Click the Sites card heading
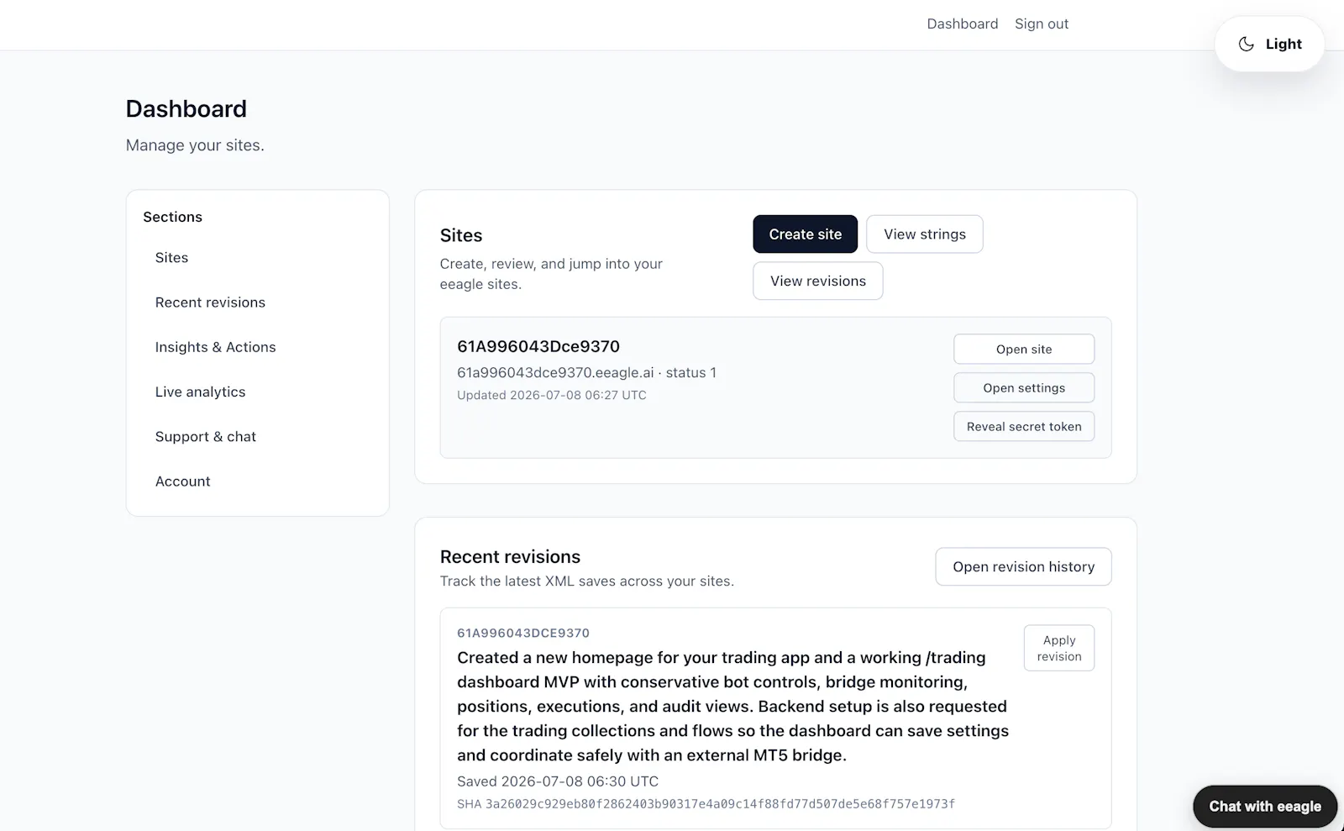The width and height of the screenshot is (1344, 831). (461, 235)
